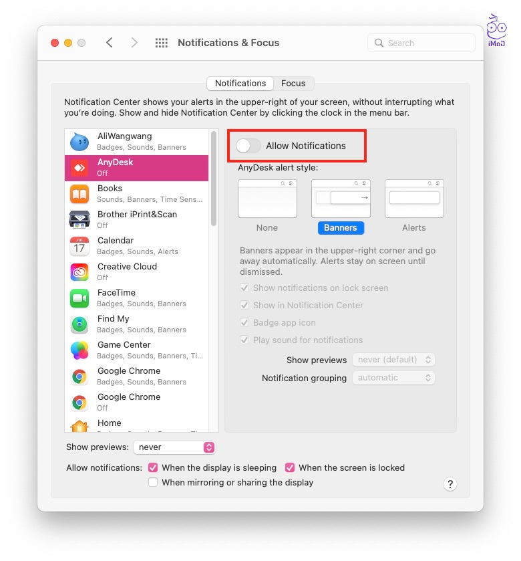
Task: Click the help question mark button
Action: click(450, 484)
